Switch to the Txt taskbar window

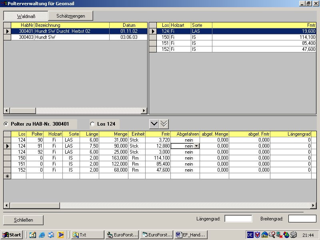pyautogui.click(x=88, y=235)
